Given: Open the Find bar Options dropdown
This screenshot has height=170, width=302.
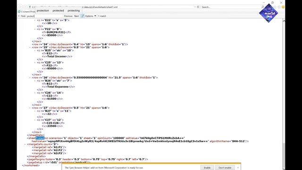Looking at the screenshot, I should click(x=91, y=16).
